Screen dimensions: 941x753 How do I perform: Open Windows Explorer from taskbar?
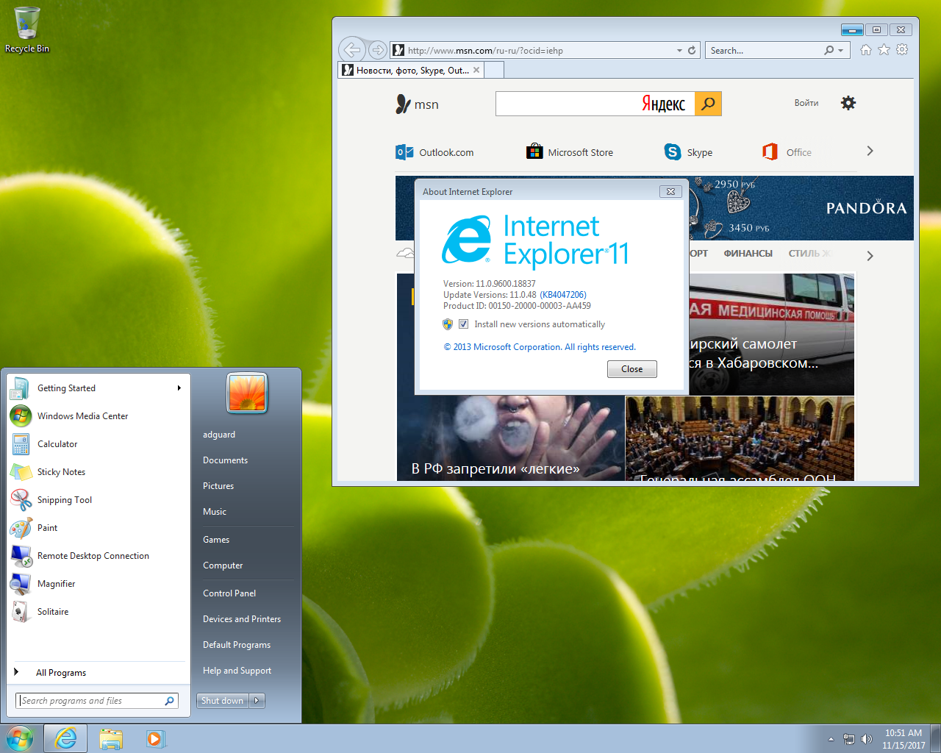(x=111, y=738)
